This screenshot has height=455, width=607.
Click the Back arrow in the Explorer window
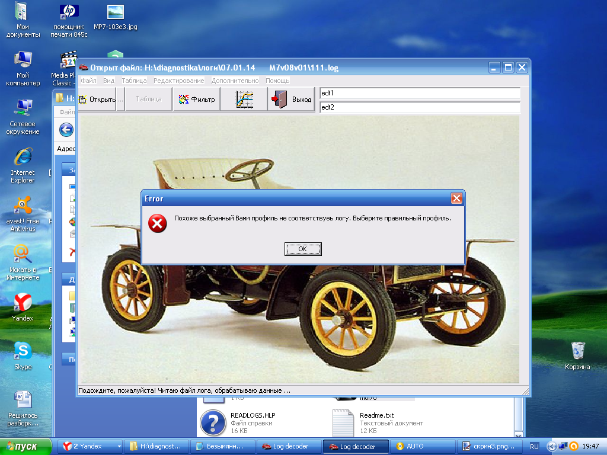coord(66,130)
